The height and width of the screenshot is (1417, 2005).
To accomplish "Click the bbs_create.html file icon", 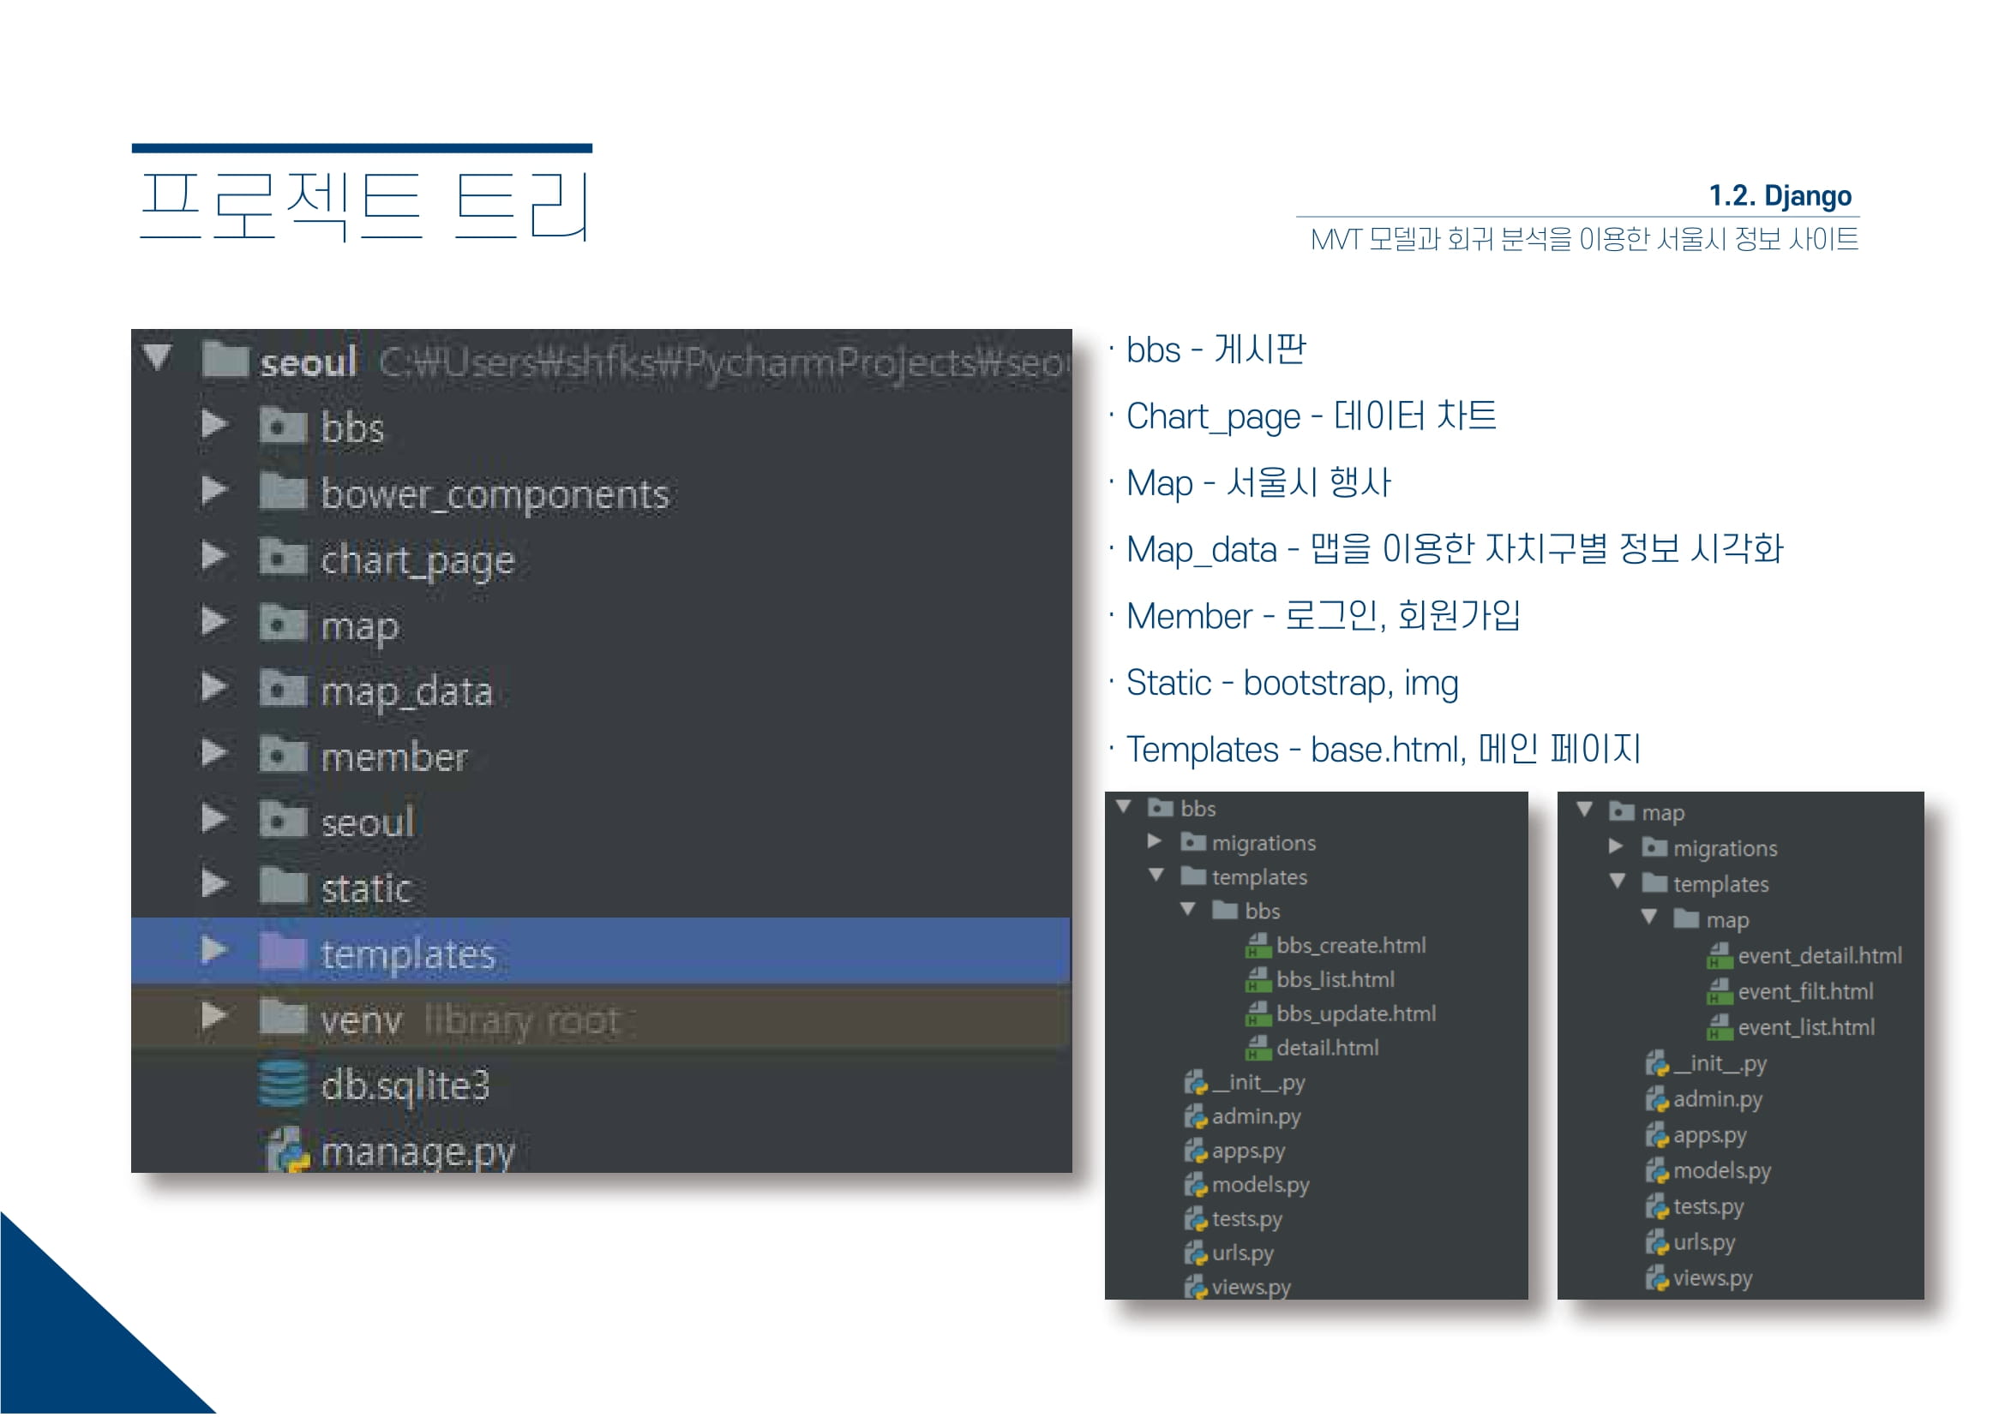I will pos(1258,946).
